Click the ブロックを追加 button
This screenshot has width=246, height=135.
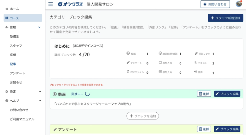pos(143,116)
